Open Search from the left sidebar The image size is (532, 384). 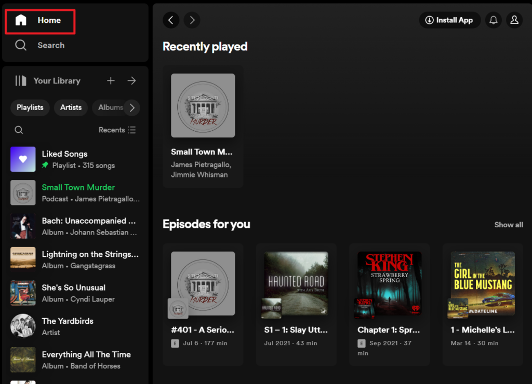click(21, 45)
